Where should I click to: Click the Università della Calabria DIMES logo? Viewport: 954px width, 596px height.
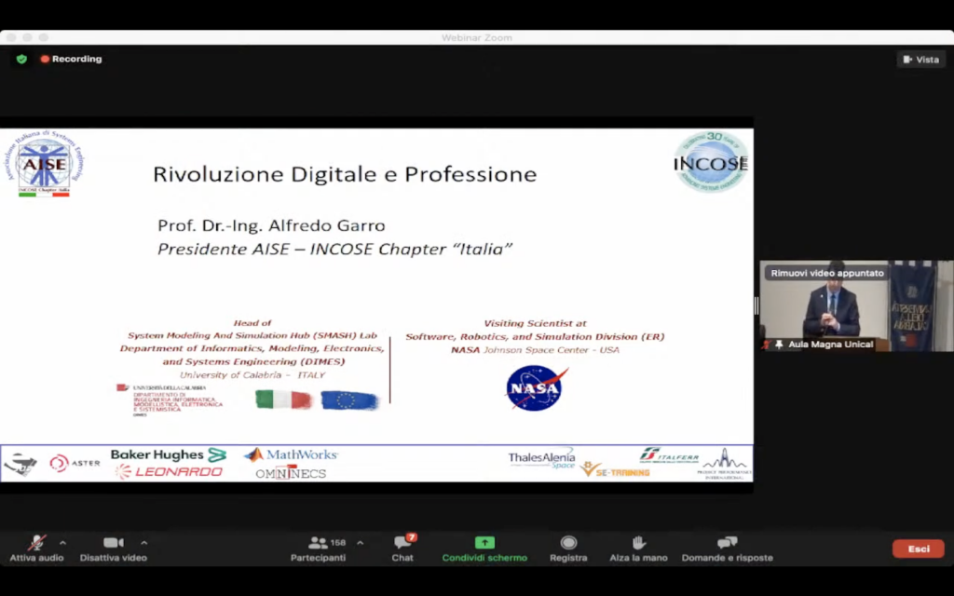pyautogui.click(x=170, y=400)
